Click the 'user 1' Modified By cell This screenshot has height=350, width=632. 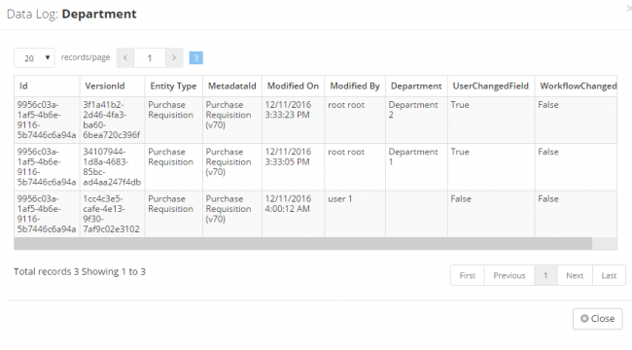(355, 214)
